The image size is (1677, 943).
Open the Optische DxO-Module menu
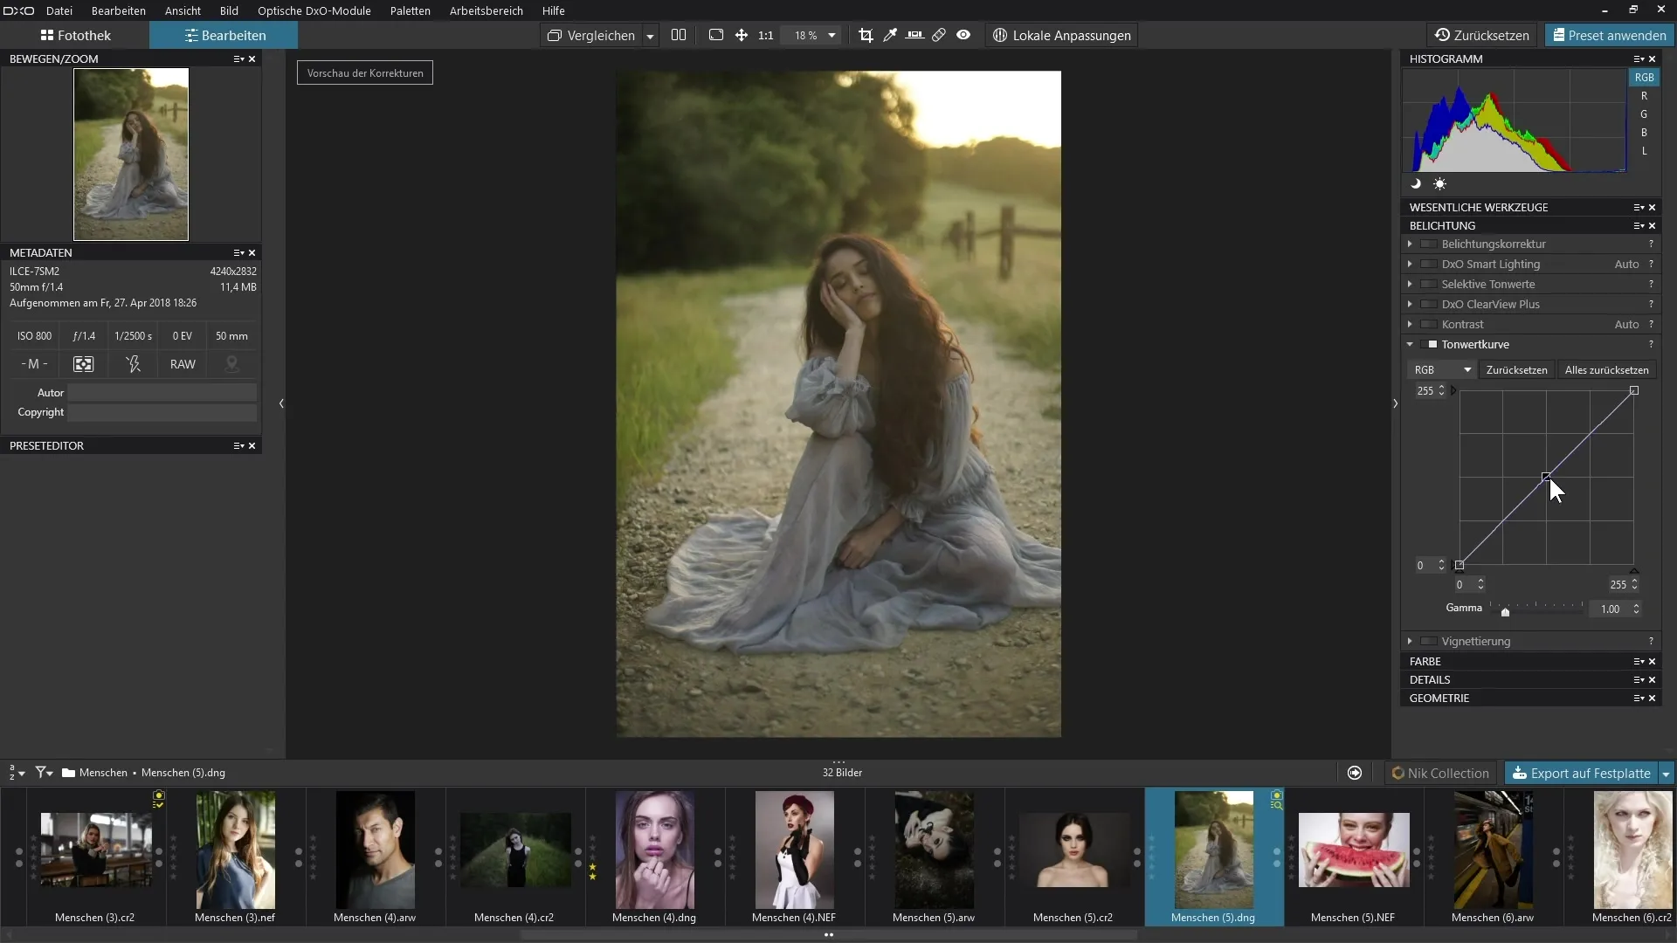pos(314,10)
